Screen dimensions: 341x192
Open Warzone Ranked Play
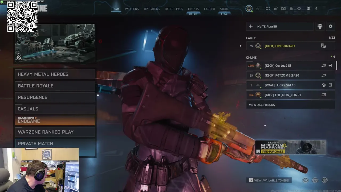pyautogui.click(x=55, y=132)
